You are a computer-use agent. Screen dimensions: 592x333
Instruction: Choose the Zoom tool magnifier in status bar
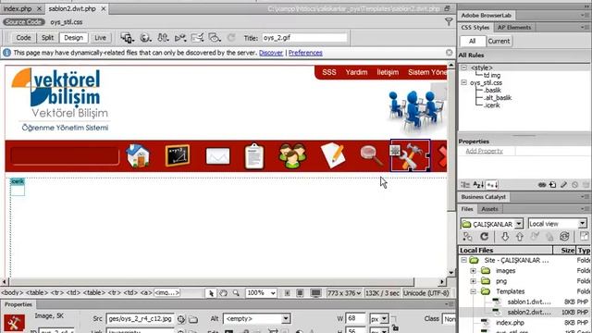coord(236,293)
